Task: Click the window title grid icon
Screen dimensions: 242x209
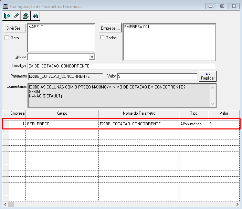Action: (6, 6)
